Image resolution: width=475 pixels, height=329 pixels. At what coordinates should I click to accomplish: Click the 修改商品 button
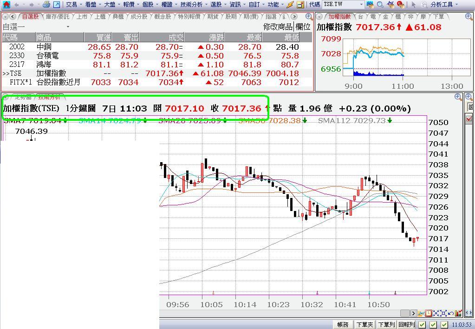(x=278, y=26)
